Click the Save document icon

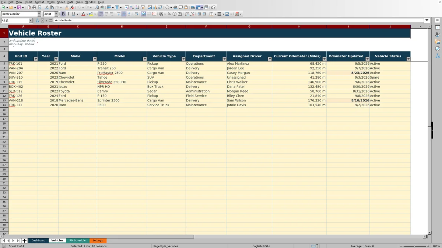(19, 7)
